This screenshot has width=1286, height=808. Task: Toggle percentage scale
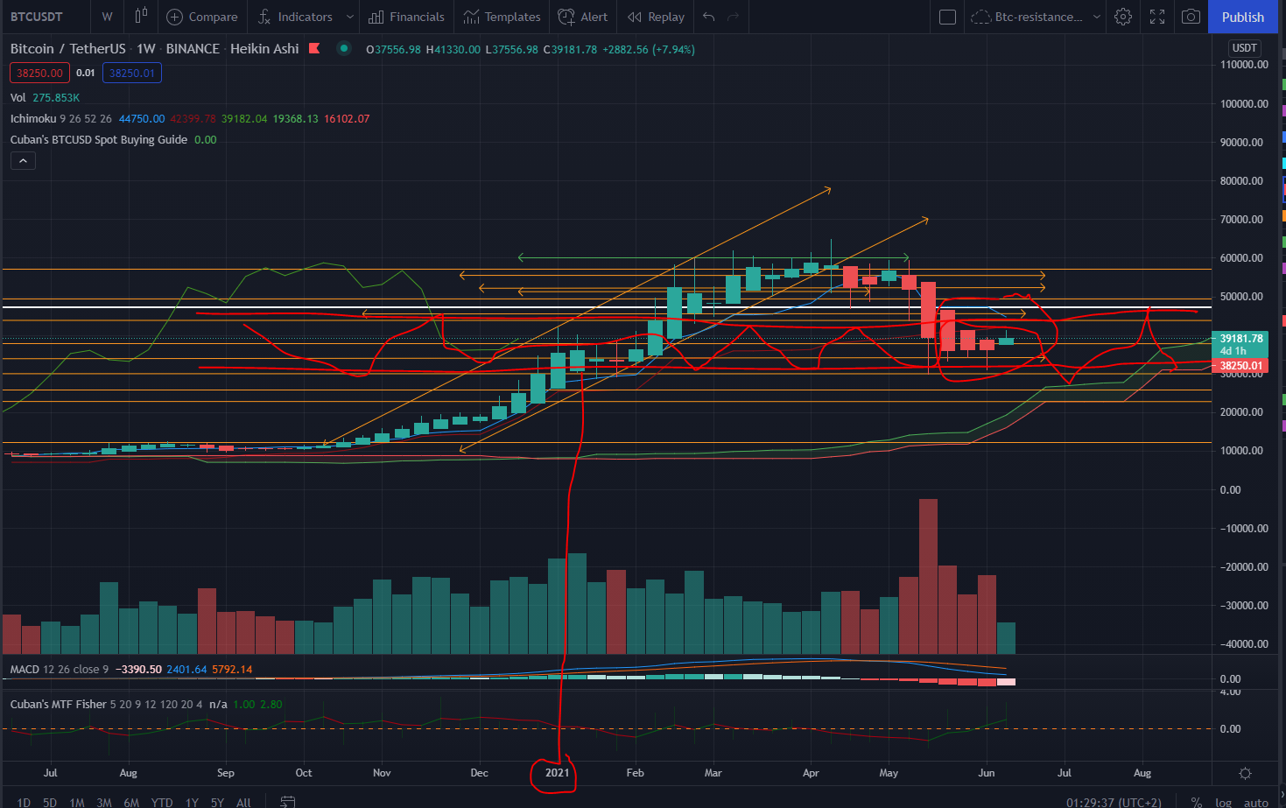(1196, 802)
